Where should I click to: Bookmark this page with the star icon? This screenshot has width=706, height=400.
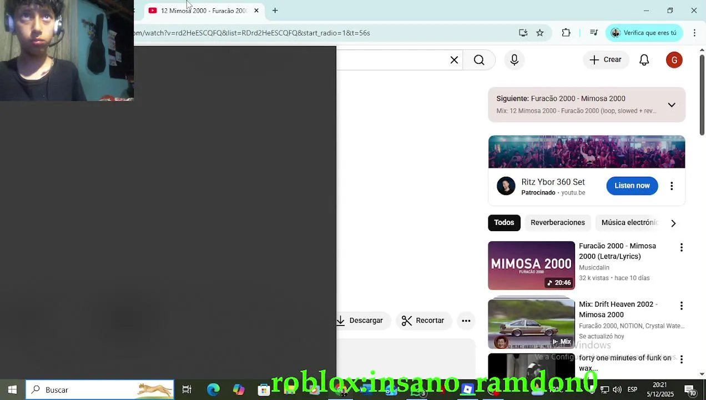click(540, 33)
